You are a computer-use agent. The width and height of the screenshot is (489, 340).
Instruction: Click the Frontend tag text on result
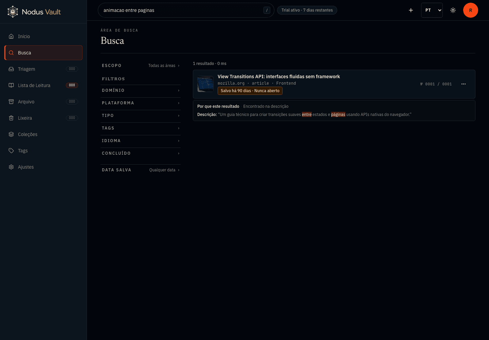(x=286, y=83)
